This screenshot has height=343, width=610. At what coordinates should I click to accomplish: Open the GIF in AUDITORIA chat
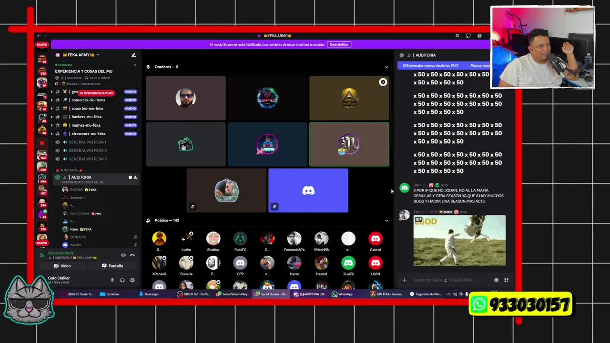click(x=459, y=241)
